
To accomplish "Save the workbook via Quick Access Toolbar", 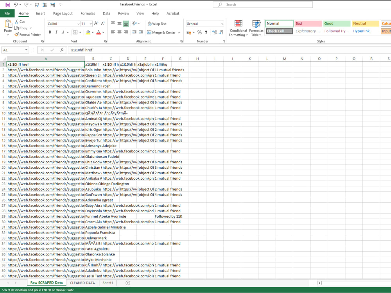I will 9,4.
